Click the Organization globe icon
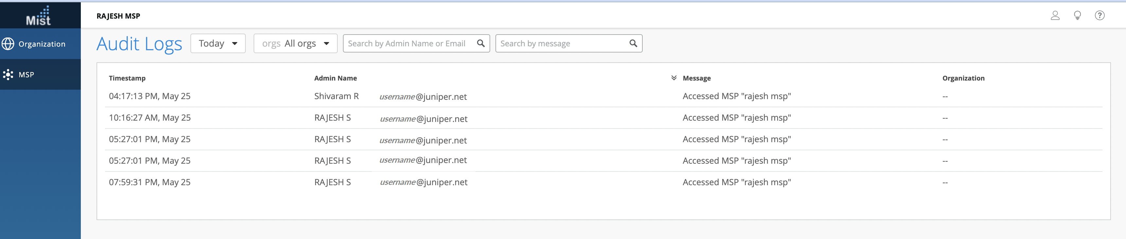1126x239 pixels. click(8, 44)
